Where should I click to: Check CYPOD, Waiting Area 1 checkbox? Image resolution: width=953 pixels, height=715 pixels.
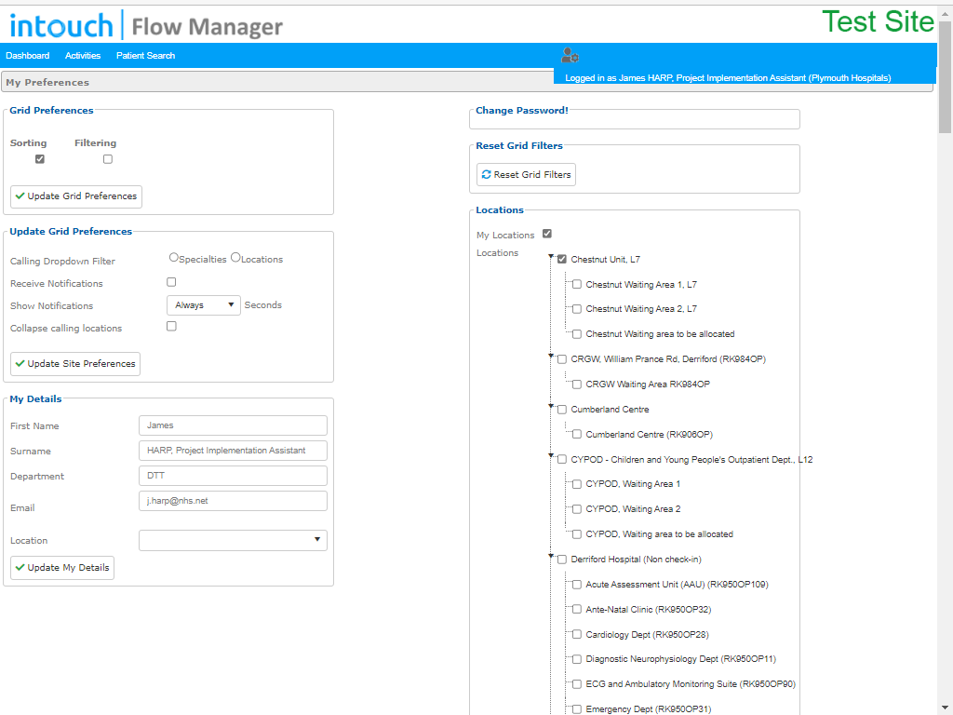tap(577, 484)
